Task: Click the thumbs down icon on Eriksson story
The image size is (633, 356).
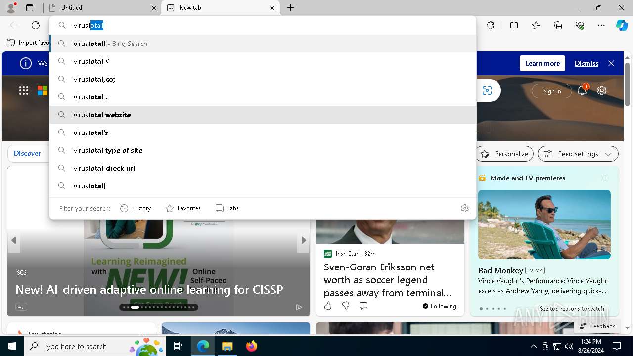Action: tap(346, 306)
